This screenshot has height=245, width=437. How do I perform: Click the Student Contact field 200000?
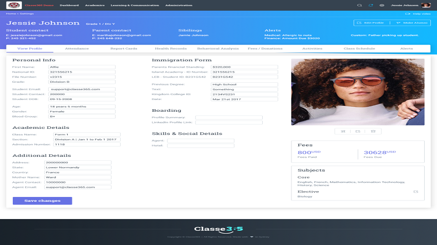(x=82, y=94)
